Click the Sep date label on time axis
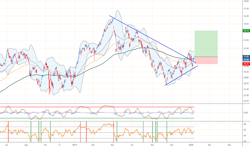This screenshot has width=250, height=147. (152, 145)
